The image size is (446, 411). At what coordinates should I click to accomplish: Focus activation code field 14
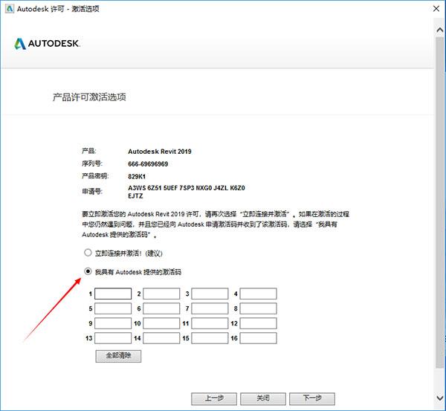coord(161,338)
